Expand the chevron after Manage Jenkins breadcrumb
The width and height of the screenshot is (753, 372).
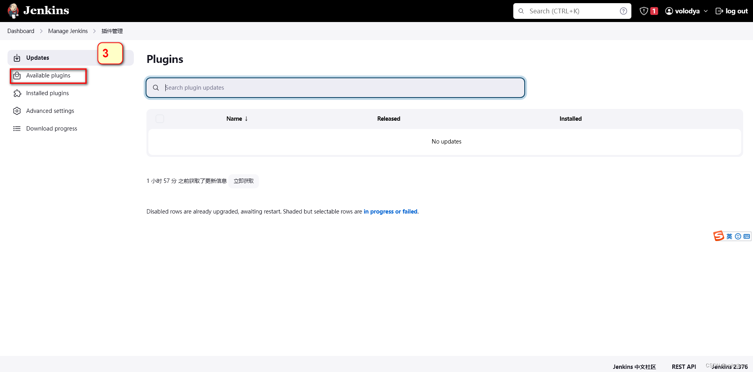[x=94, y=31]
